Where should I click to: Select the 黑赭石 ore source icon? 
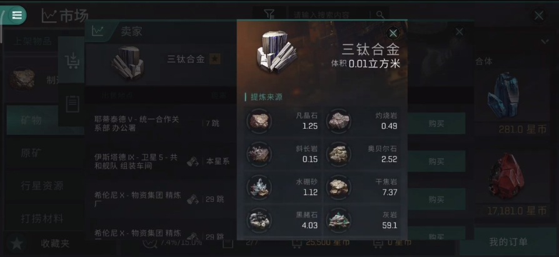pyautogui.click(x=259, y=220)
